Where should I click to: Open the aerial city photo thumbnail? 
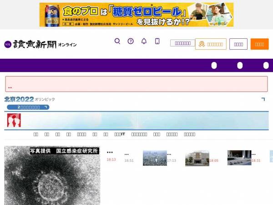[x=155, y=158]
